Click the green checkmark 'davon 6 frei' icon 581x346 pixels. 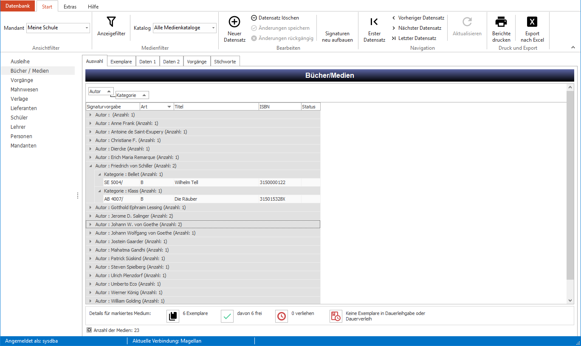227,316
